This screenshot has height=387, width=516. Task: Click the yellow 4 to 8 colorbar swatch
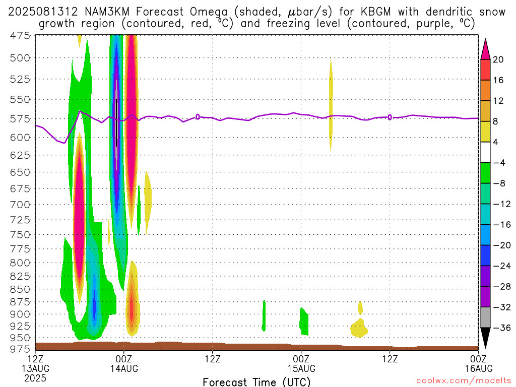click(x=485, y=132)
